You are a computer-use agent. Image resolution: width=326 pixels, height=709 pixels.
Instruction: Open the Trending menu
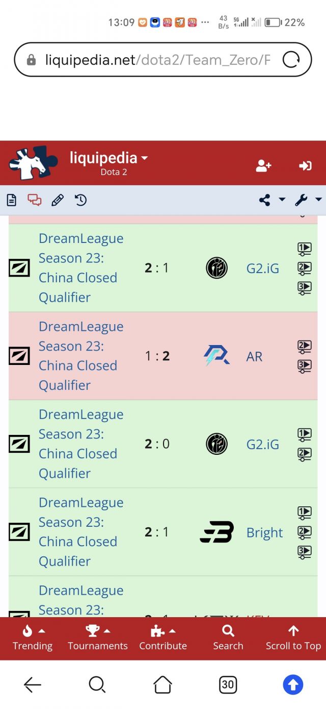tap(33, 638)
